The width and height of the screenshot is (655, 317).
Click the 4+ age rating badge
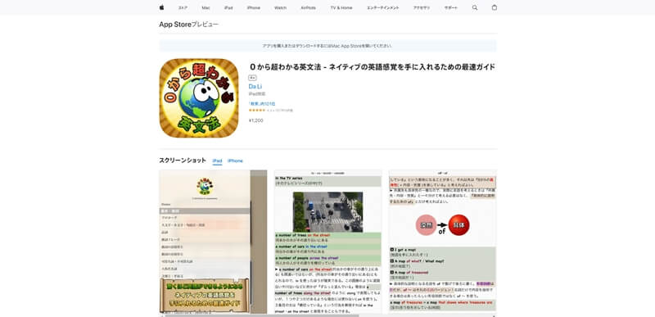(x=252, y=78)
